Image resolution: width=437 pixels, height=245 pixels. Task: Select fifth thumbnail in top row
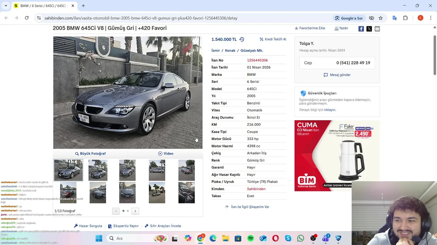186,170
